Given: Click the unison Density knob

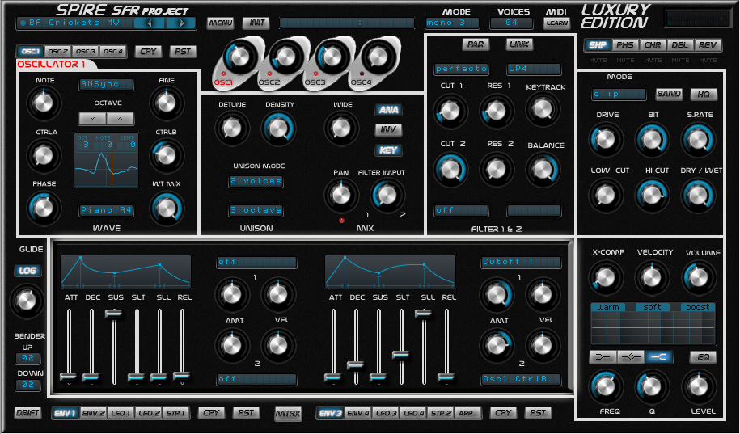Looking at the screenshot, I should [x=278, y=128].
